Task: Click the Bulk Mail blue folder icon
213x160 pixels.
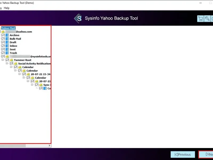Action: pos(7,39)
